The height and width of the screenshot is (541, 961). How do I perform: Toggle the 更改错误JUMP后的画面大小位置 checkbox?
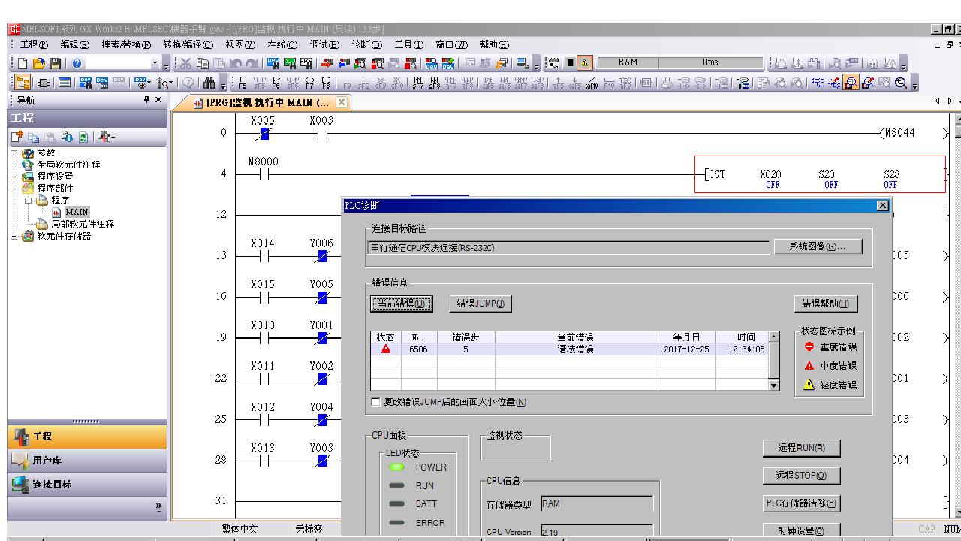[376, 402]
